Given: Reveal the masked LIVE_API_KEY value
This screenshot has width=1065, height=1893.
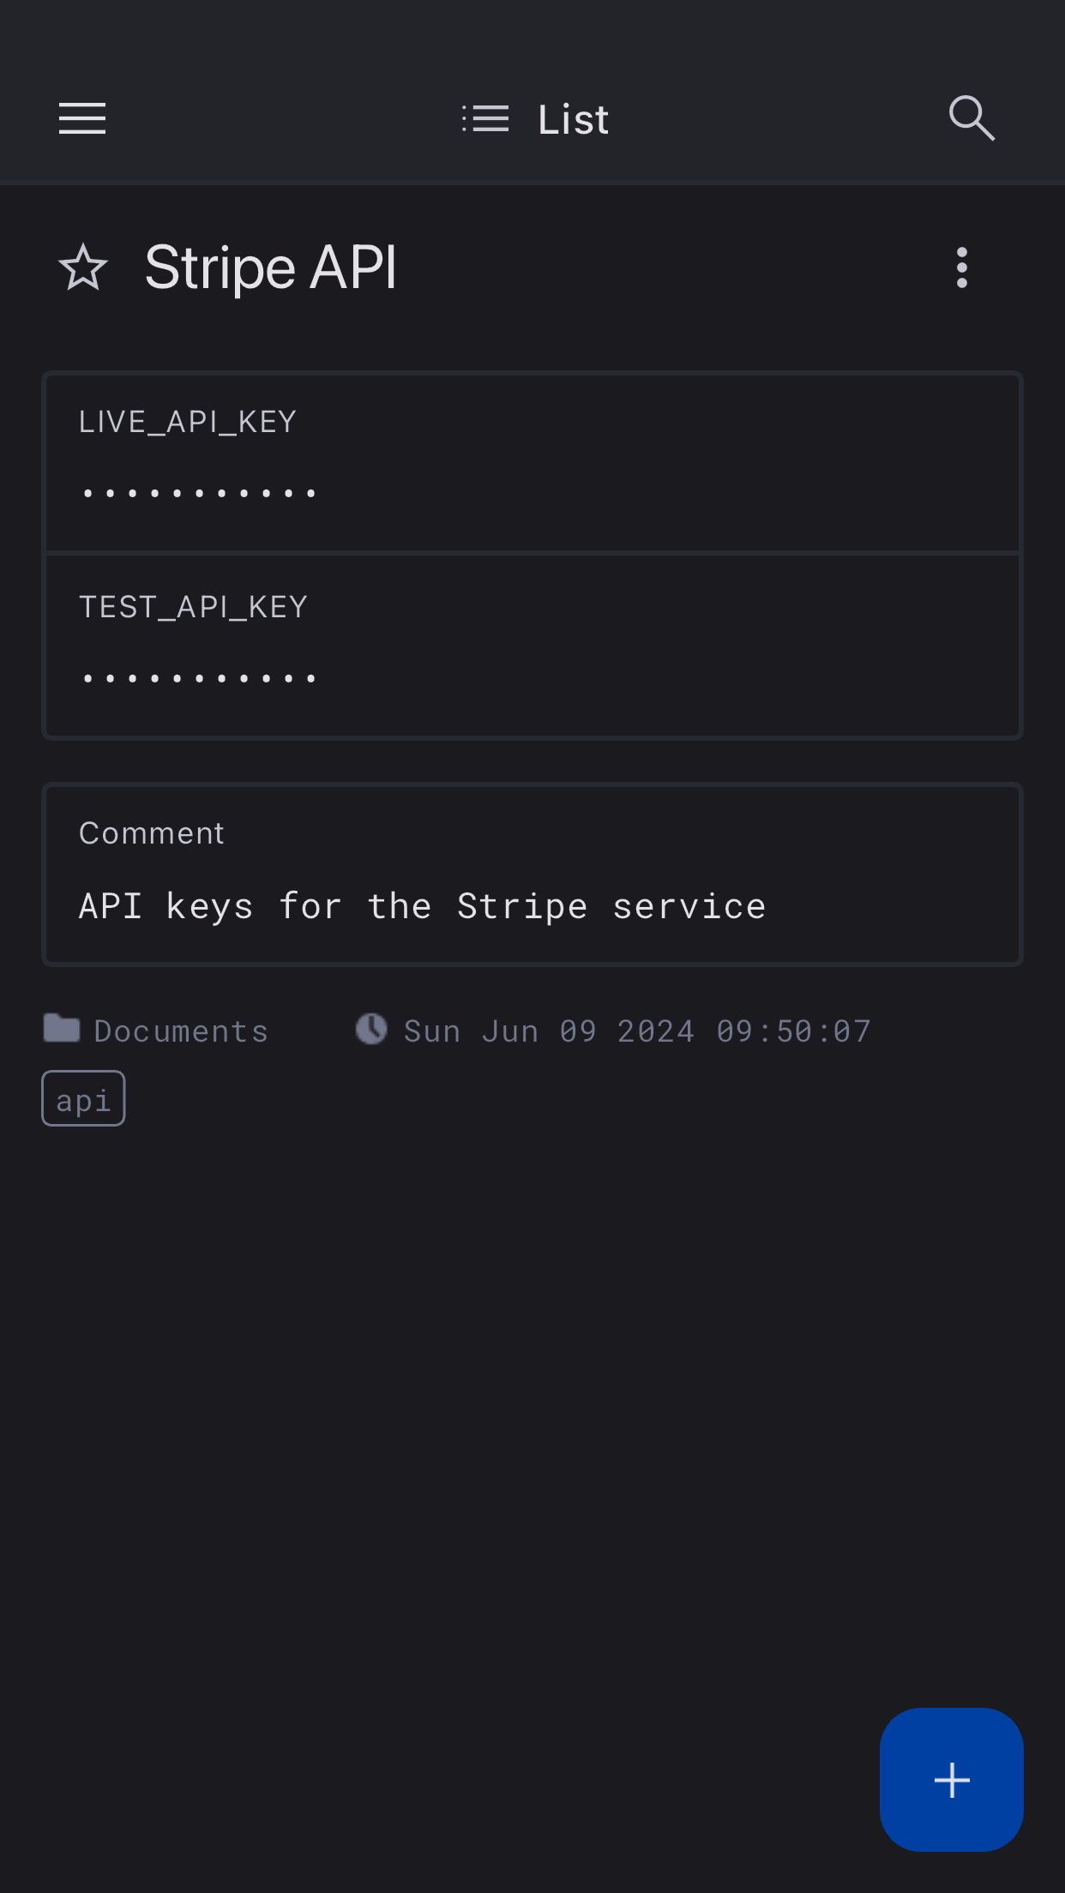Looking at the screenshot, I should click(x=200, y=493).
